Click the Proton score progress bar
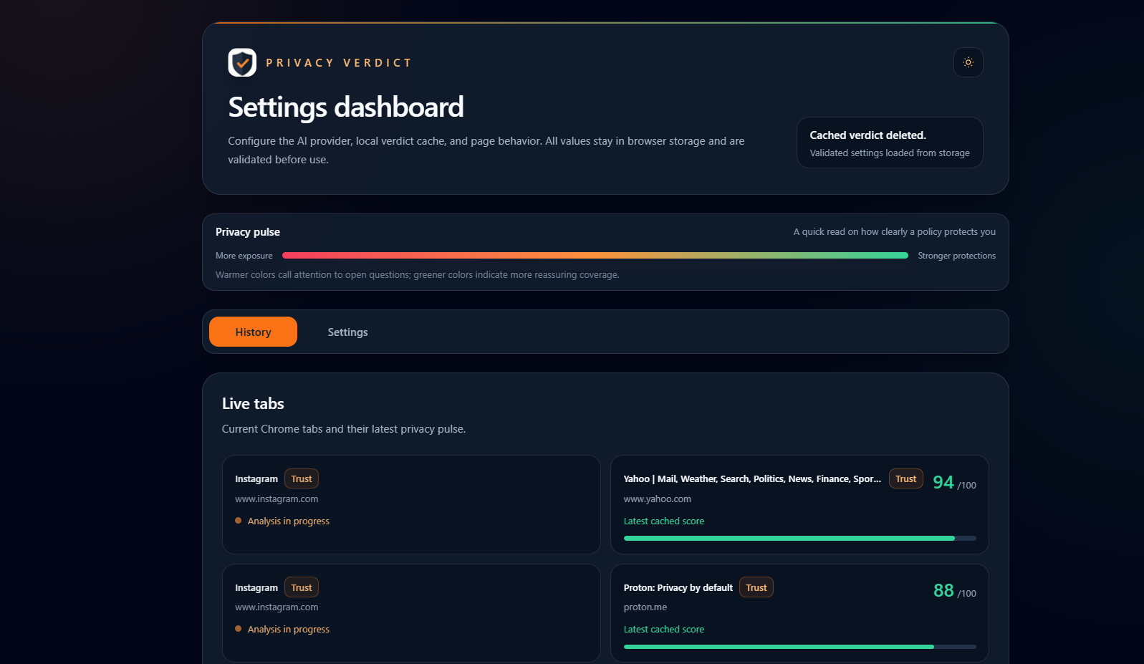The width and height of the screenshot is (1144, 664). coord(799,647)
